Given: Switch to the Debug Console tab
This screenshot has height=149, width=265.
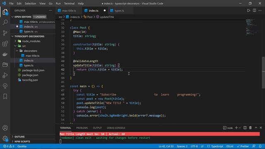Looking at the screenshot, I should [x=116, y=128].
